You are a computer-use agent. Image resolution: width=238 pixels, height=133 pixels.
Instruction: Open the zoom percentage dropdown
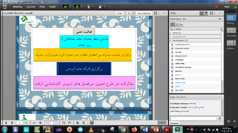click(55, 123)
